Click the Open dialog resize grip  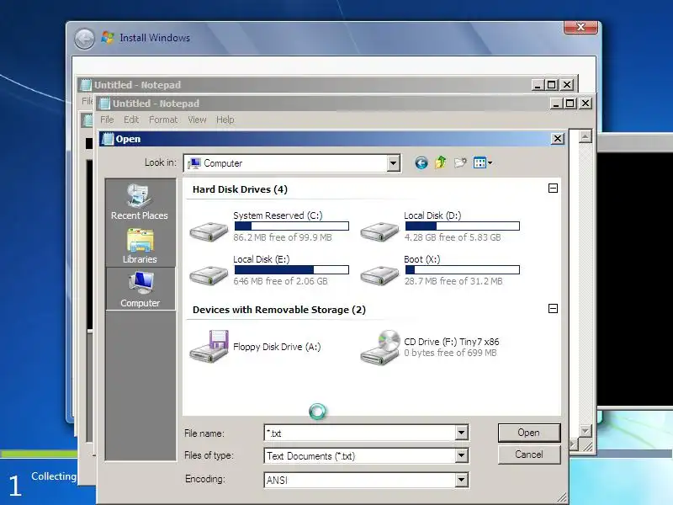(561, 497)
